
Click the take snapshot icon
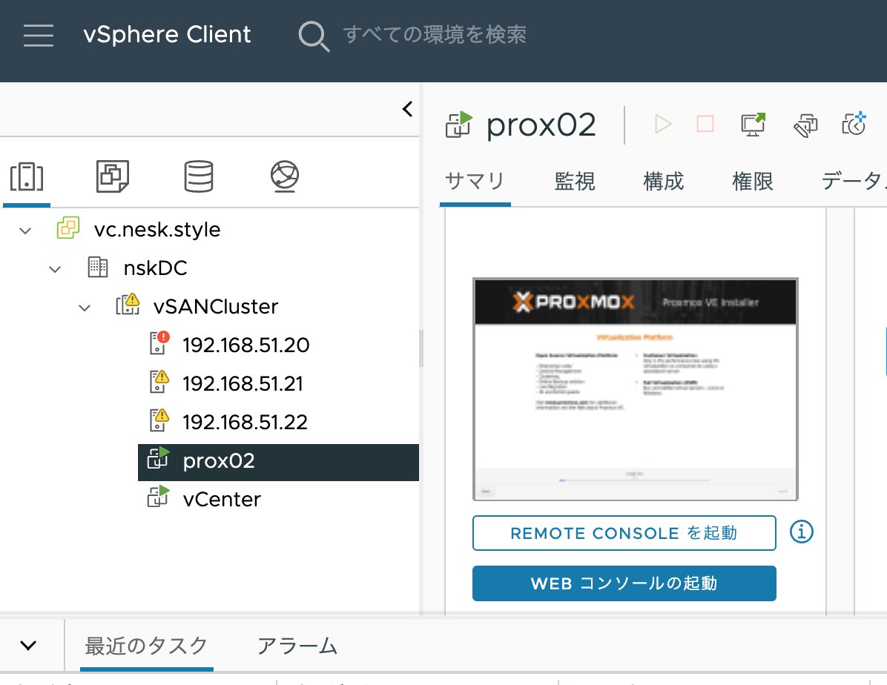click(854, 123)
